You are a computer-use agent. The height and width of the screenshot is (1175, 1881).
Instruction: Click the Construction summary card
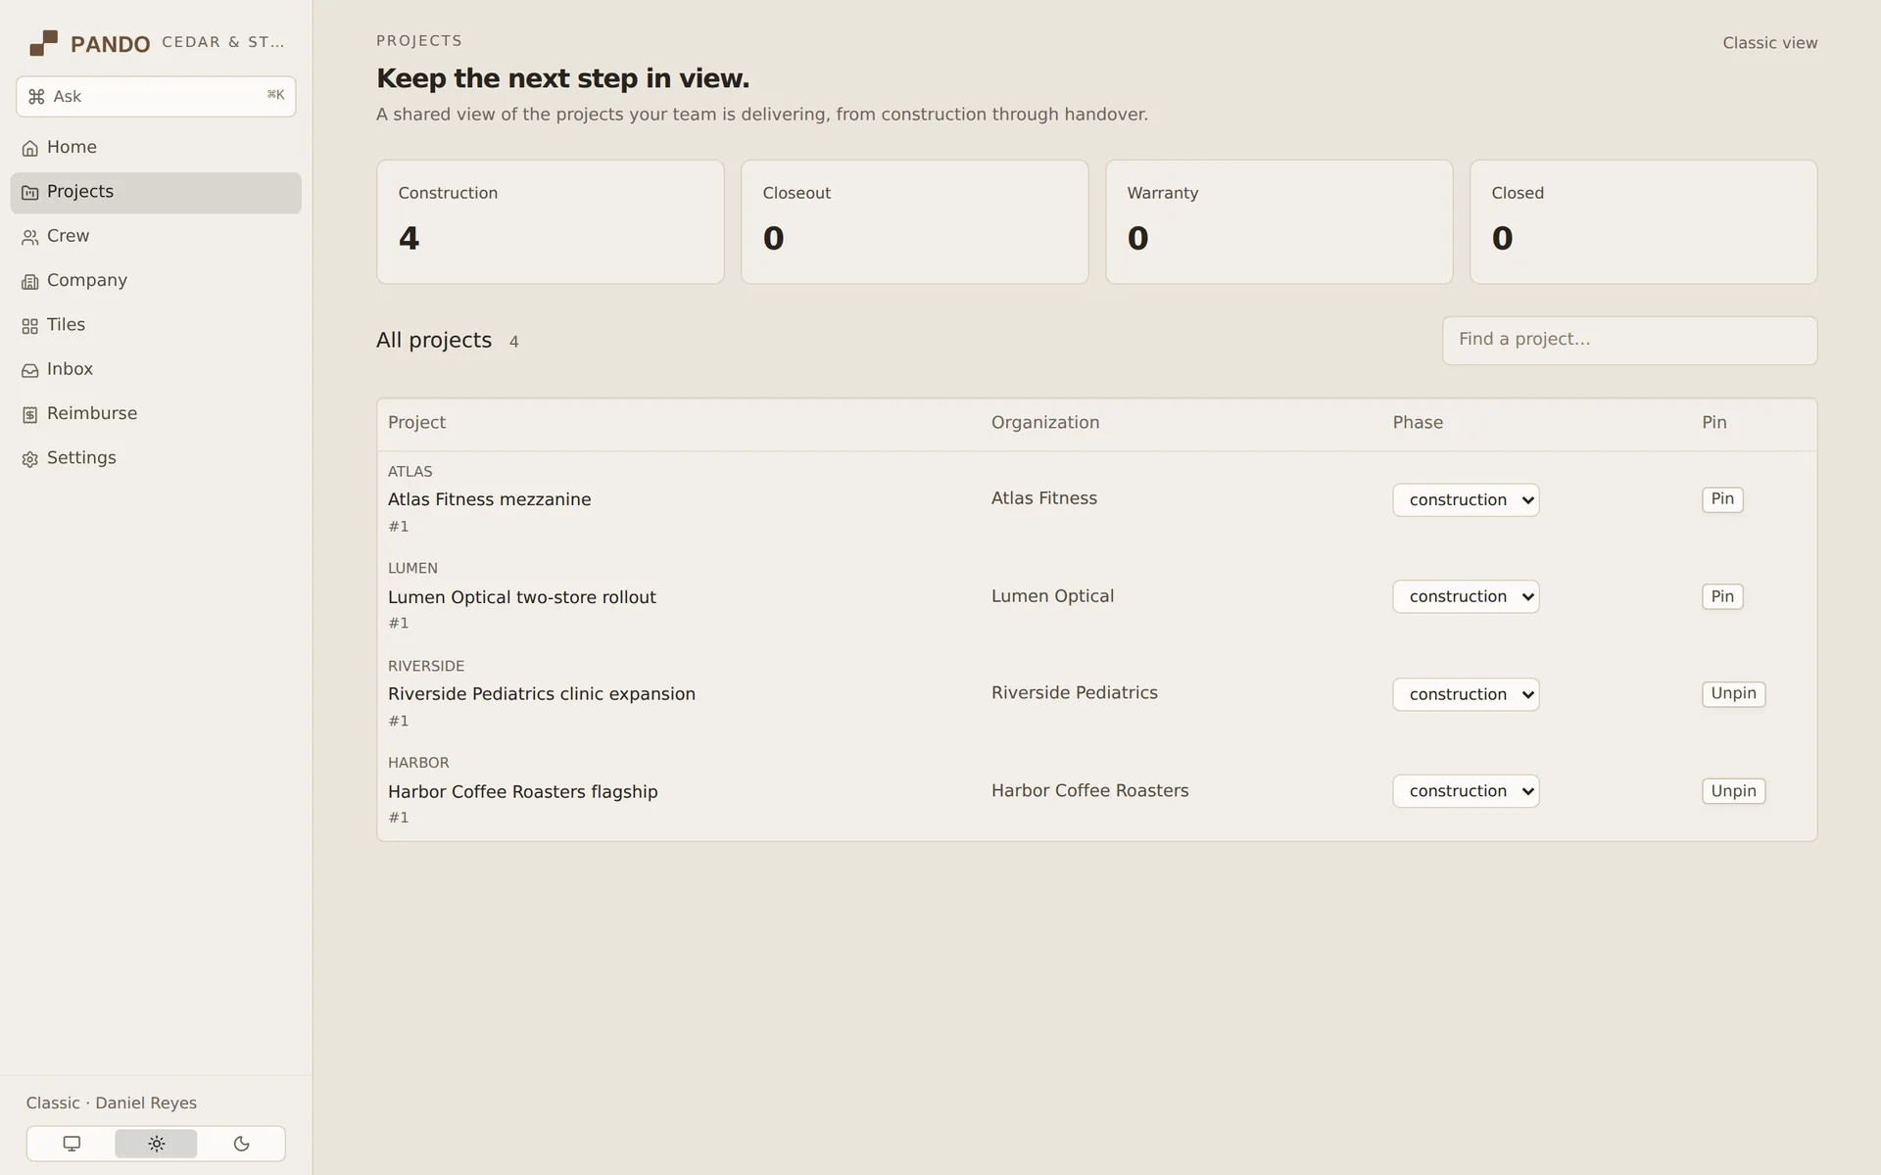pyautogui.click(x=551, y=222)
